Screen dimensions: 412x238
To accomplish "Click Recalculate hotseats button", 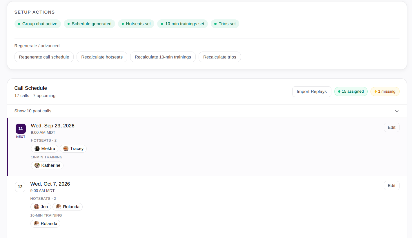I will click(102, 57).
